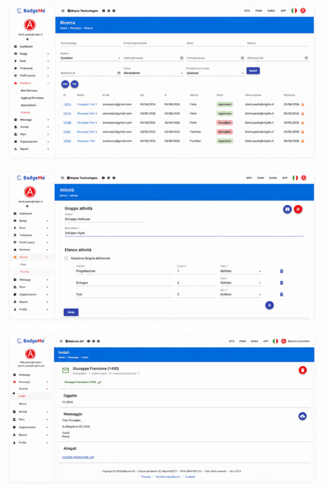Viewport: 326px width, 489px height.
Task: Save the Gruppo attività with disk icon
Action: (x=287, y=209)
